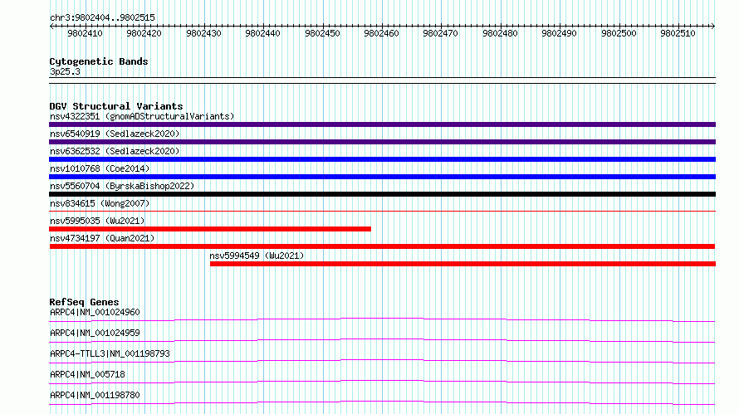The image size is (739, 414).
Task: Open the ARPC4|NM_001024959 gene label
Action: click(95, 333)
